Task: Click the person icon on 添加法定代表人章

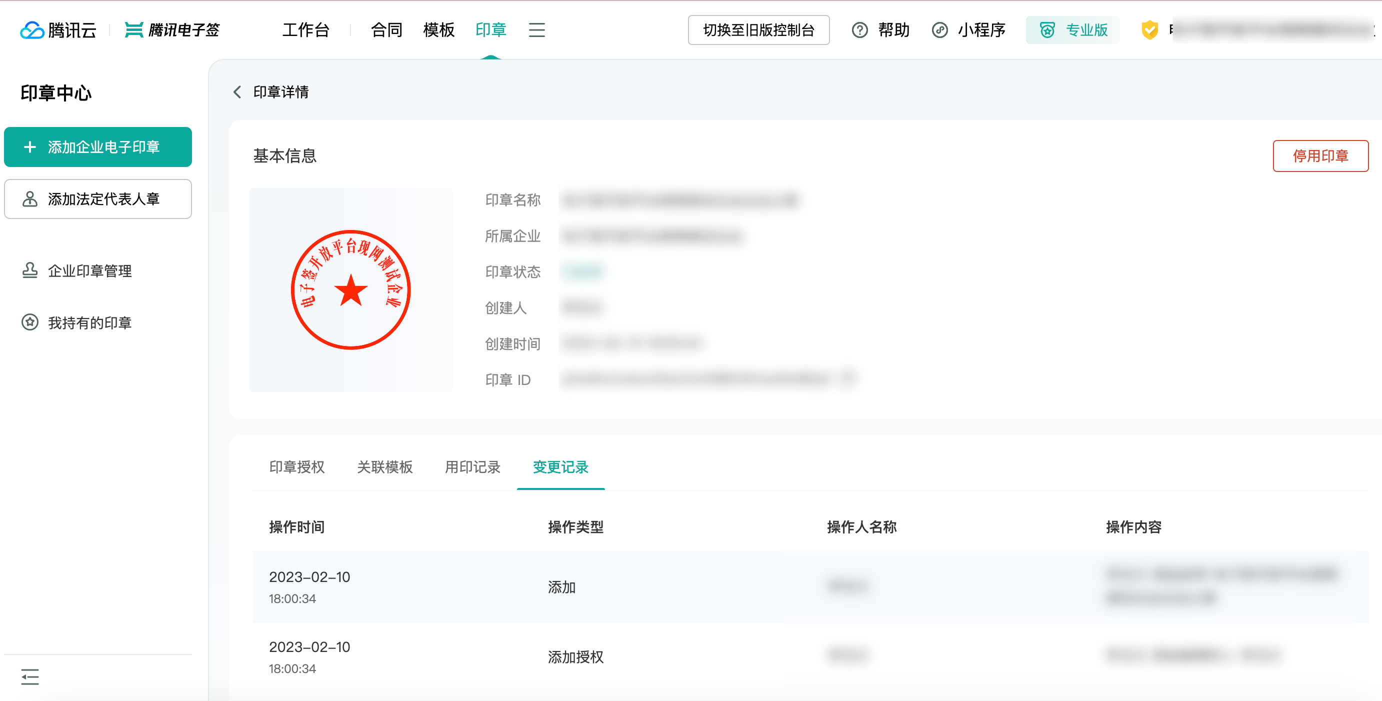Action: pos(30,199)
